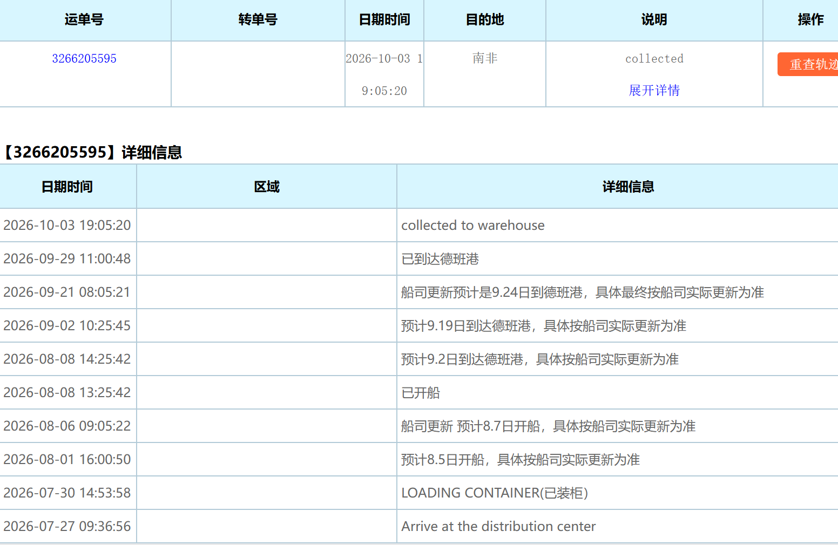
Task: Click the 区域 column header
Action: tap(267, 187)
